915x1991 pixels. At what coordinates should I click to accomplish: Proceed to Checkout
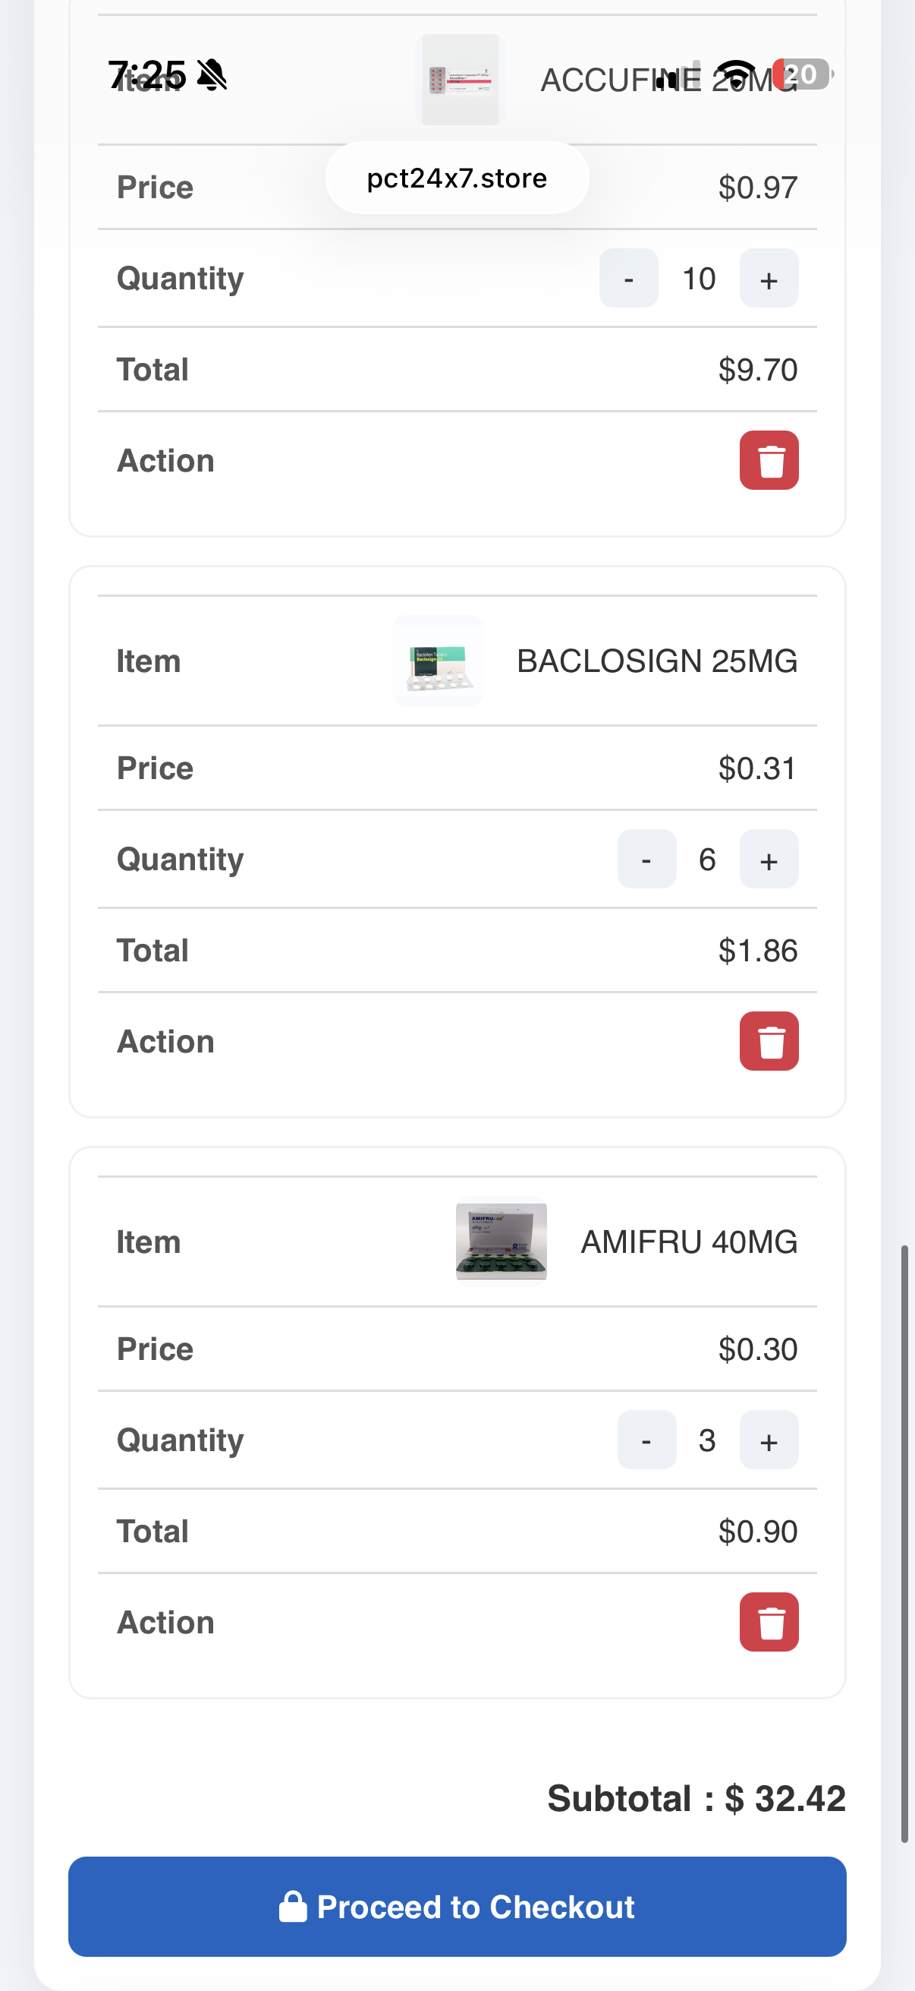coord(457,1907)
